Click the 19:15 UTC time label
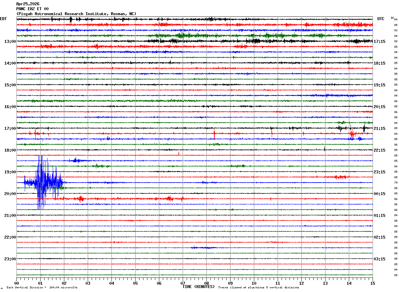This screenshot has height=292, width=399. (x=379, y=85)
